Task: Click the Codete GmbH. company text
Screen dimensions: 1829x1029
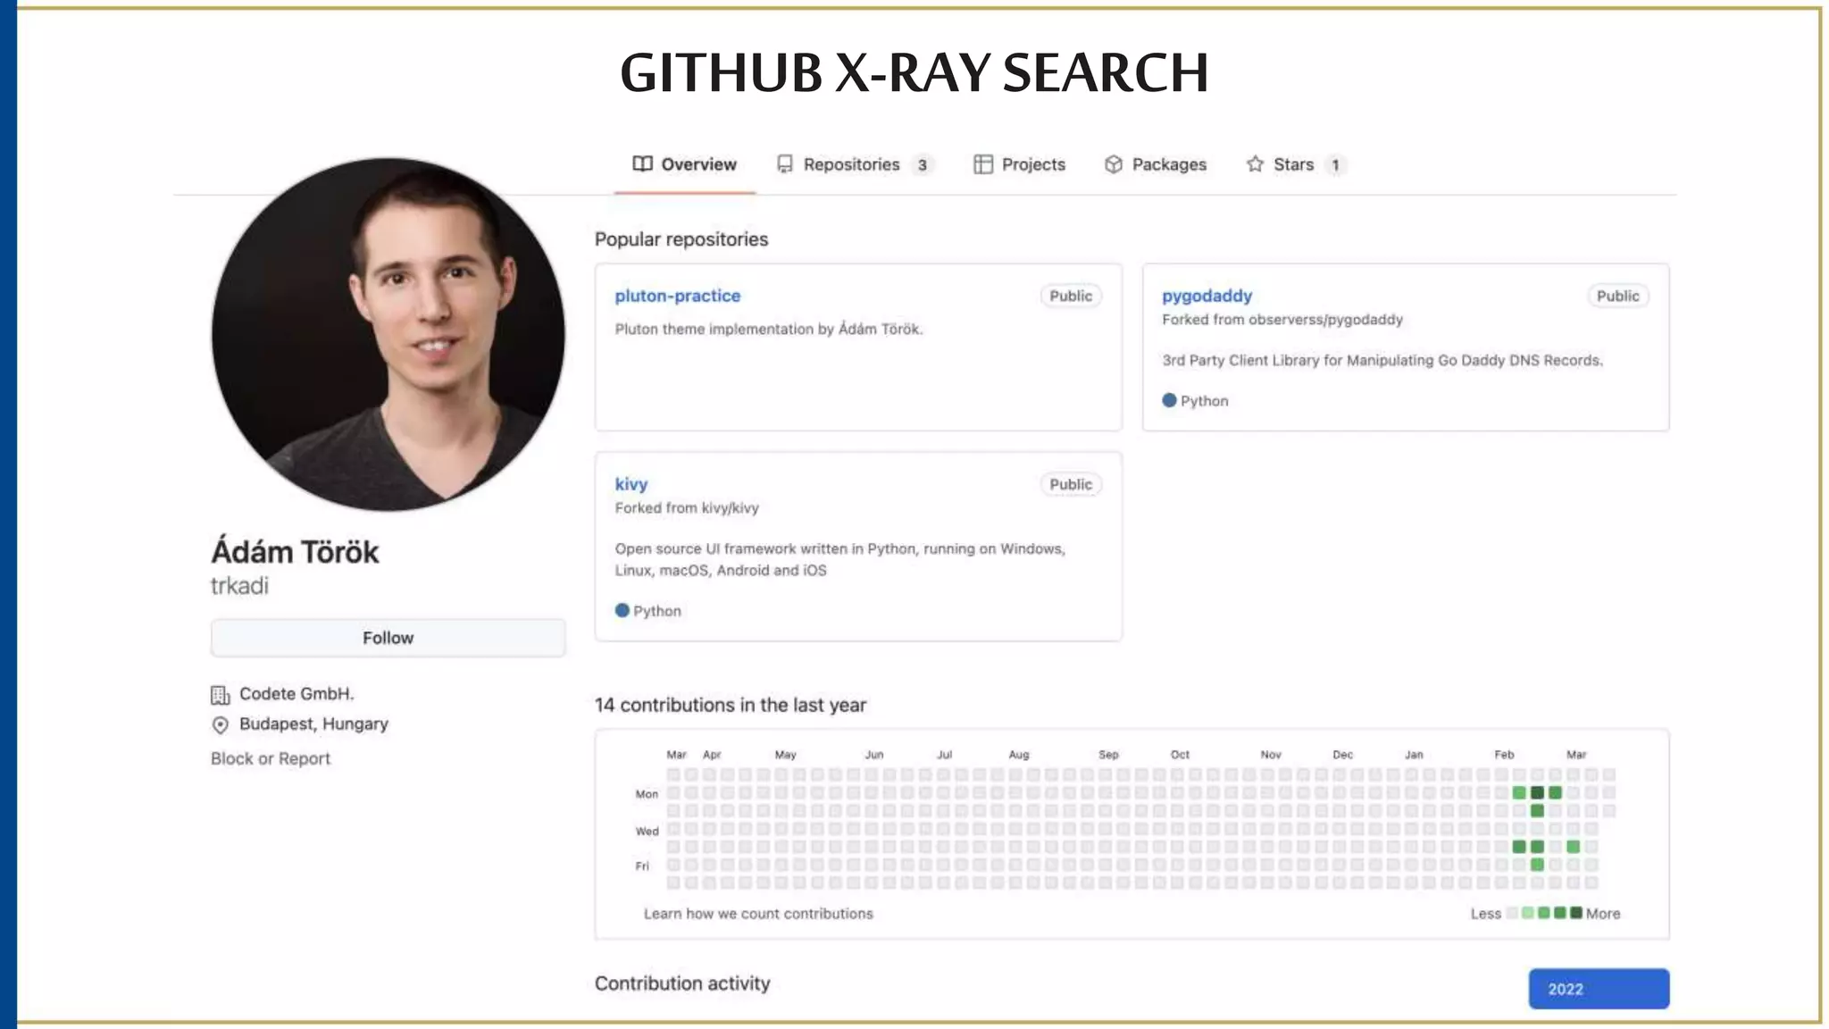Action: [x=296, y=694]
